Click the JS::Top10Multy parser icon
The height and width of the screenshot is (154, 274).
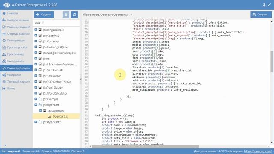(x=40, y=87)
